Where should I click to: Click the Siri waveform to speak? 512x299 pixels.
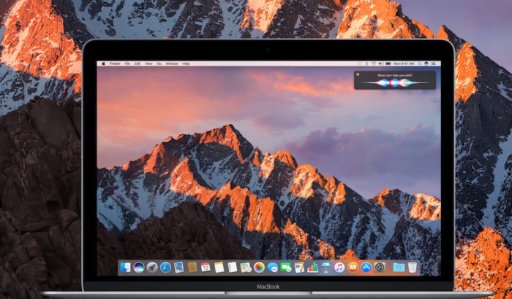tap(395, 83)
